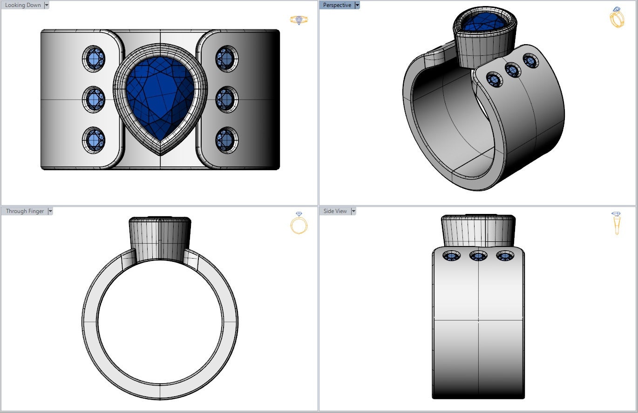
Task: Open the Perspective viewport dropdown arrow
Action: click(357, 5)
